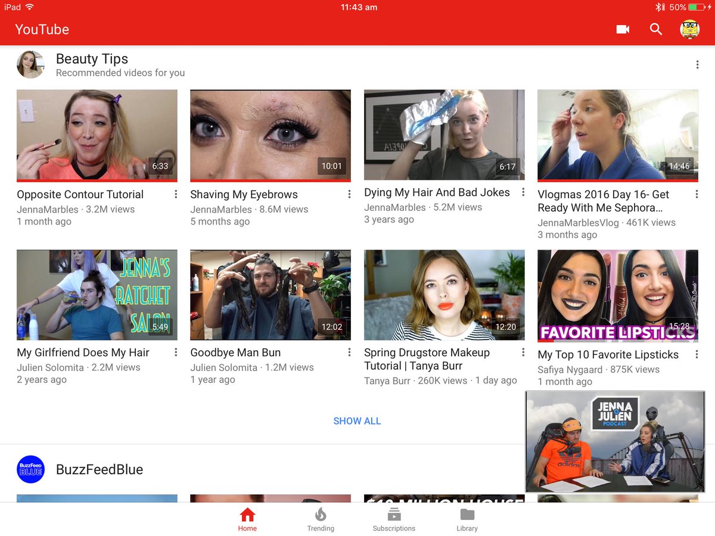The width and height of the screenshot is (715, 536).
Task: Open options for Spring Drugstore Makeup Tutorial
Action: [x=523, y=353]
